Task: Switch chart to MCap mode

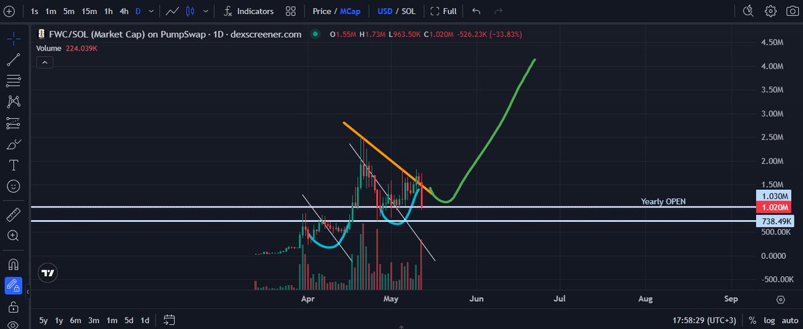Action: pyautogui.click(x=351, y=11)
